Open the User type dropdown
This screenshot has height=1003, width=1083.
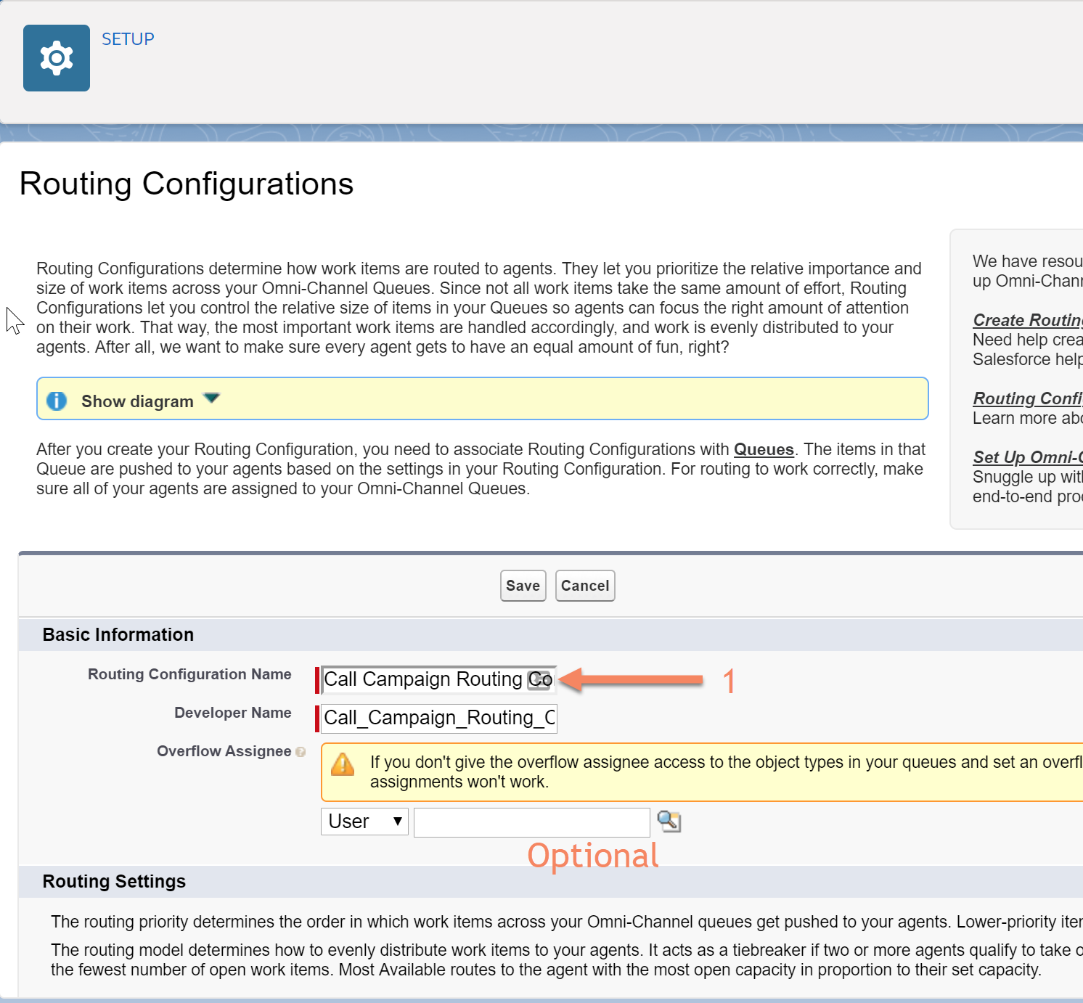coord(364,822)
